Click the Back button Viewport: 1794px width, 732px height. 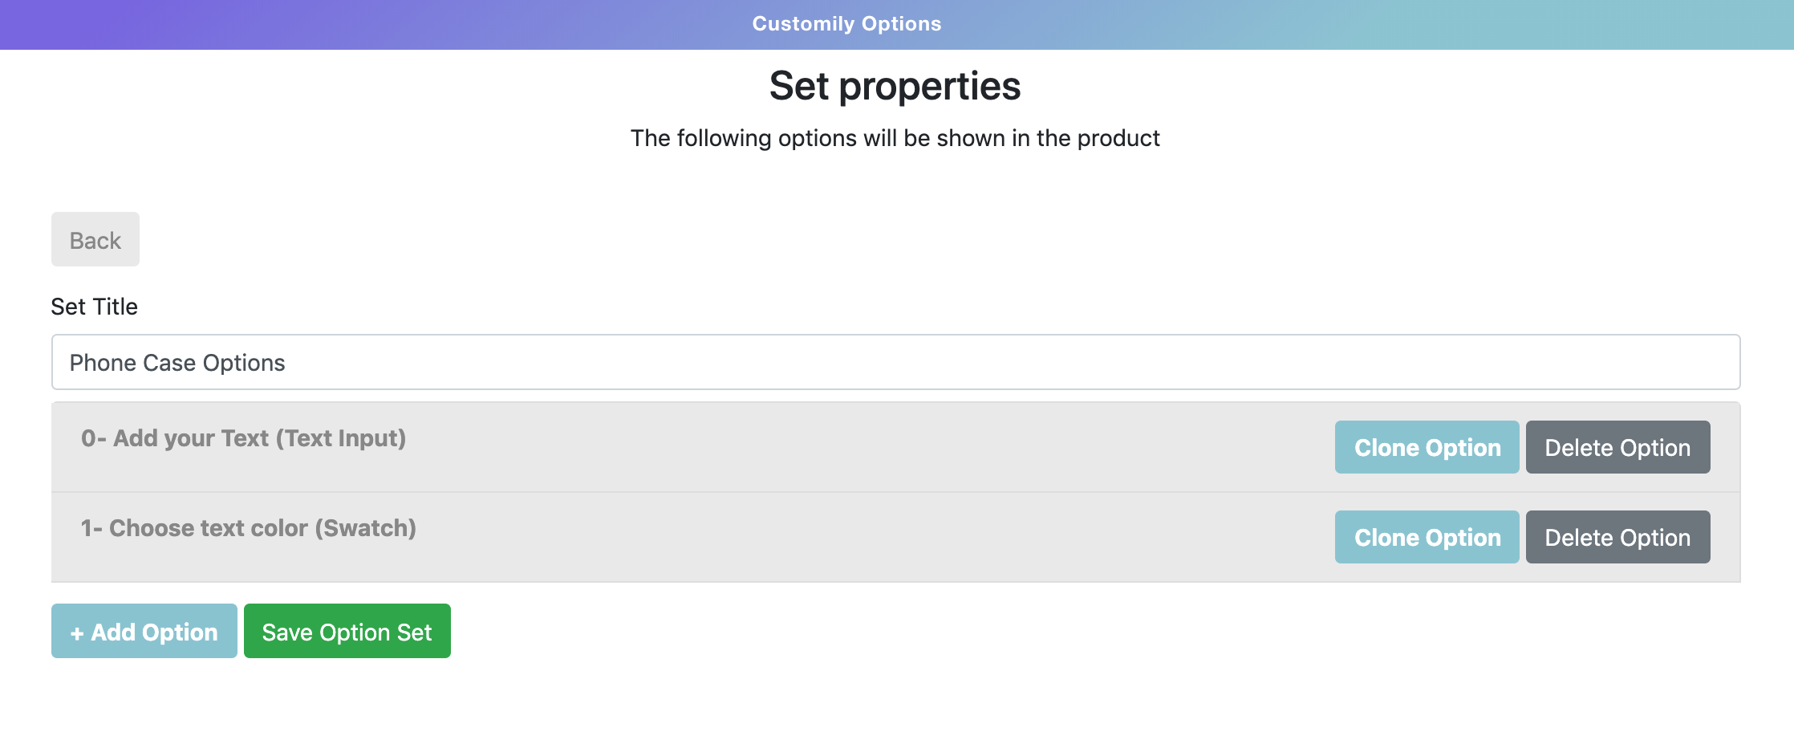95,240
